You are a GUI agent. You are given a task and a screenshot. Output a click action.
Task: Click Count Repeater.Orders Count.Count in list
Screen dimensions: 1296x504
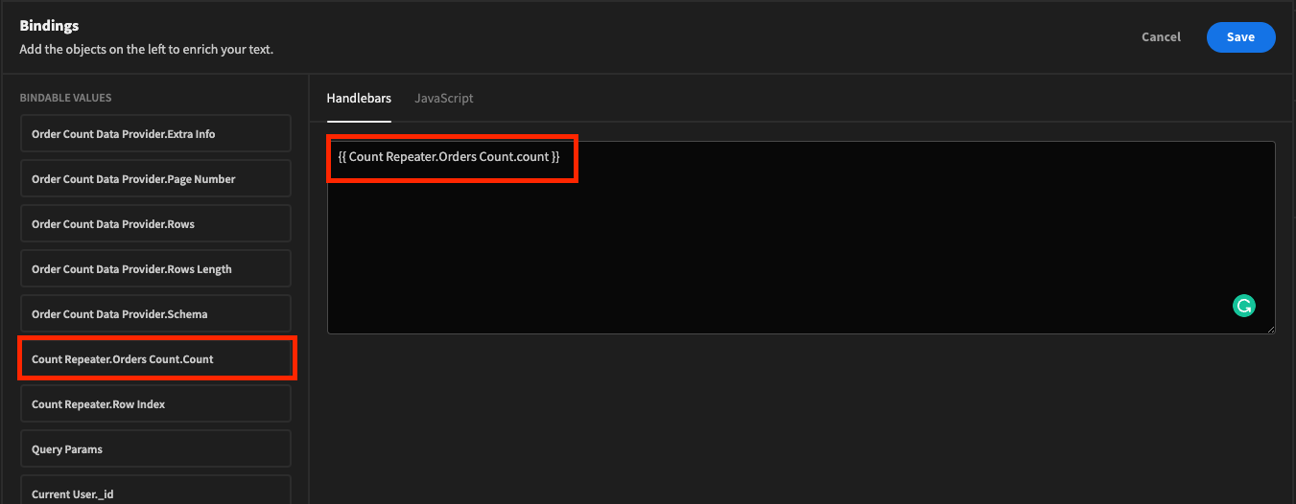tap(154, 359)
